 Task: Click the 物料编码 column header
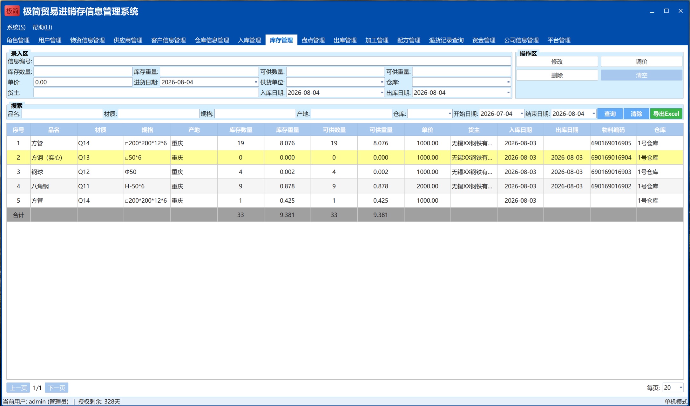pyautogui.click(x=613, y=130)
